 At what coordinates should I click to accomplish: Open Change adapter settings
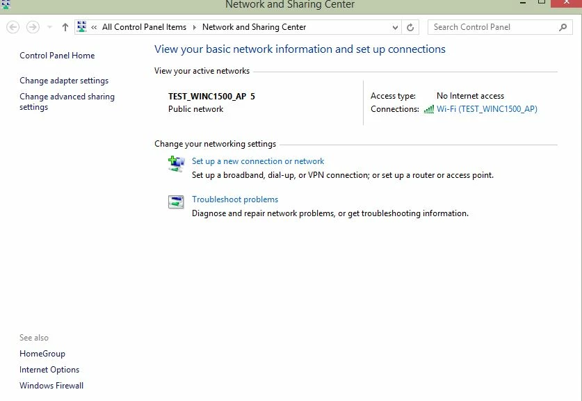click(64, 81)
